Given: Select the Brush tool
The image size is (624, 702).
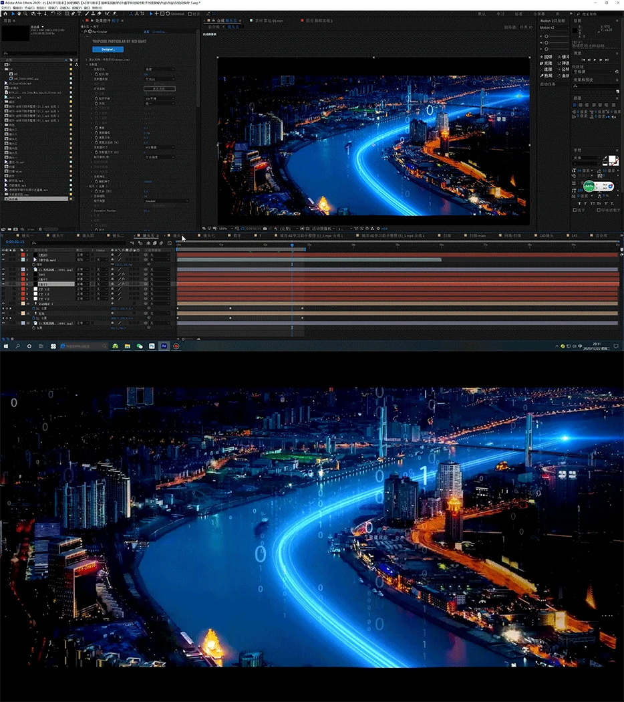Looking at the screenshot, I should (87, 14).
